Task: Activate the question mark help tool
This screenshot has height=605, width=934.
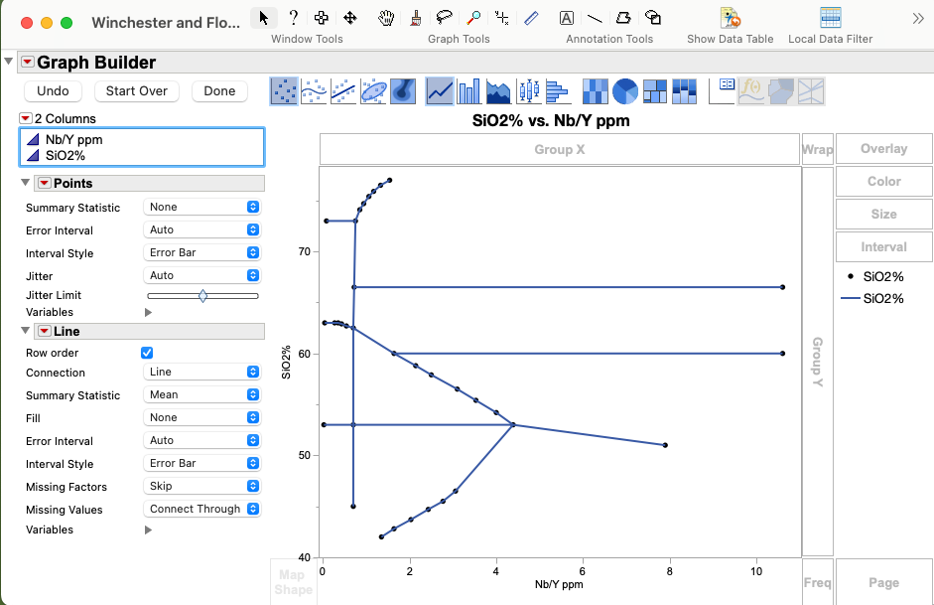Action: pyautogui.click(x=293, y=18)
